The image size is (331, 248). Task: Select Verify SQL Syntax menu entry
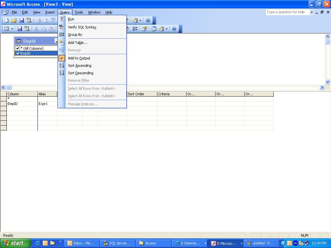(x=92, y=27)
